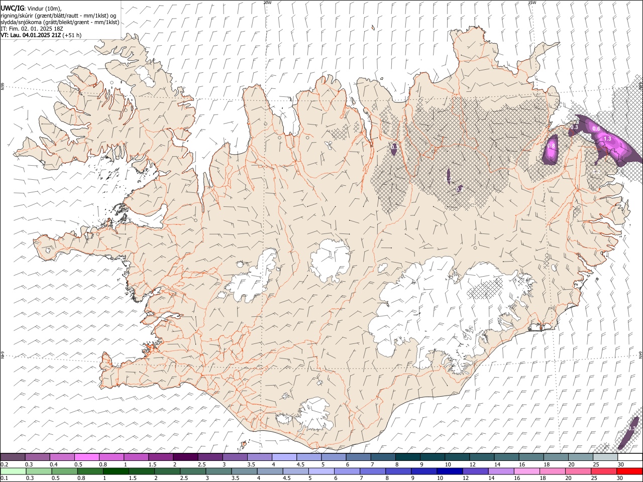Click the '15W' longitude label
The height and width of the screenshot is (482, 643).
click(x=532, y=3)
